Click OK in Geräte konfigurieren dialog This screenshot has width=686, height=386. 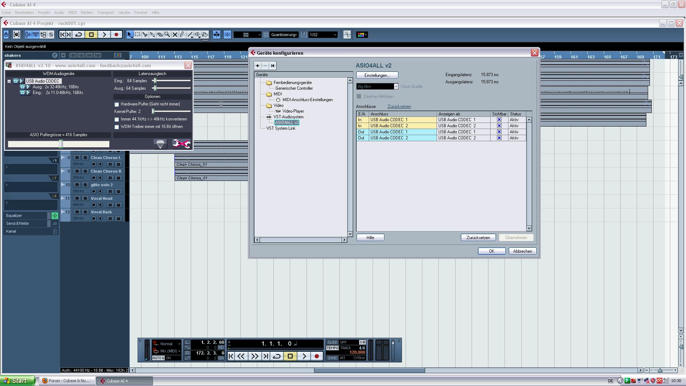492,251
